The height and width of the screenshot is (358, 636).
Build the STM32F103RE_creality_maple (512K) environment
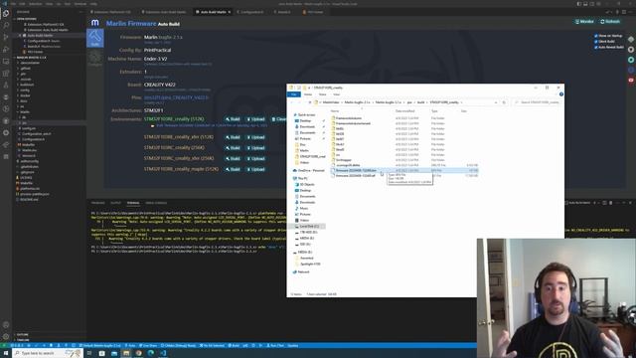[233, 169]
